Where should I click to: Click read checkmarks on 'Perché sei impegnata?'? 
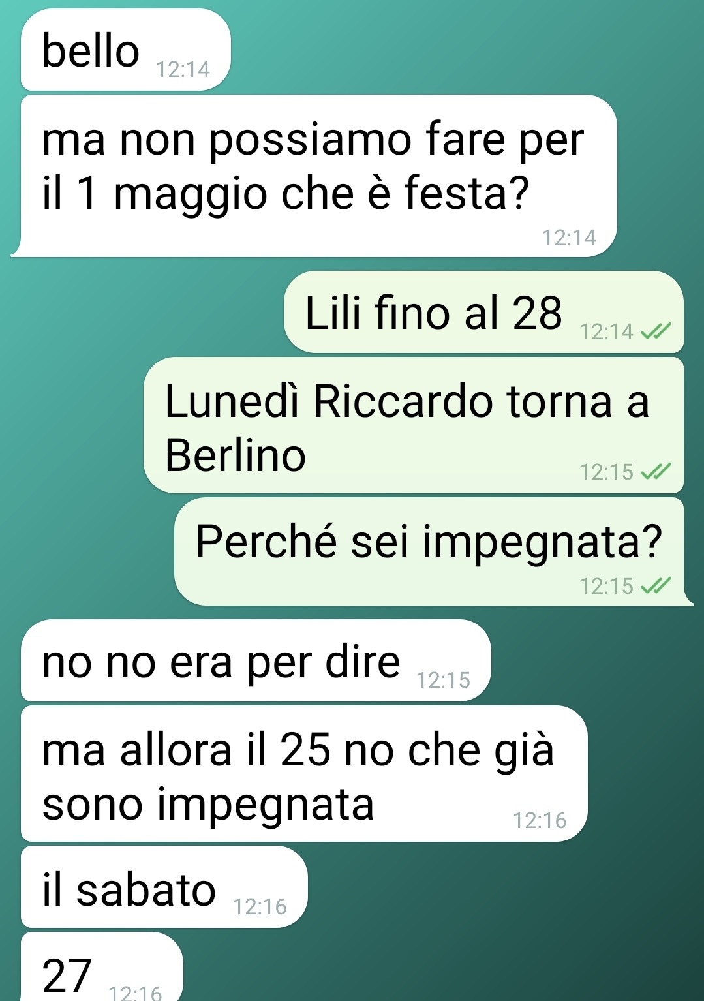pos(656,586)
